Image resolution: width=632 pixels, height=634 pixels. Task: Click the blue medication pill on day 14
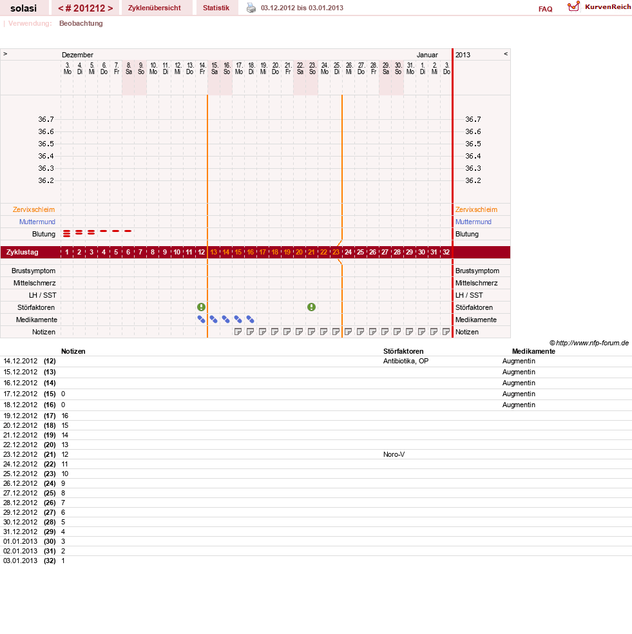(x=225, y=320)
